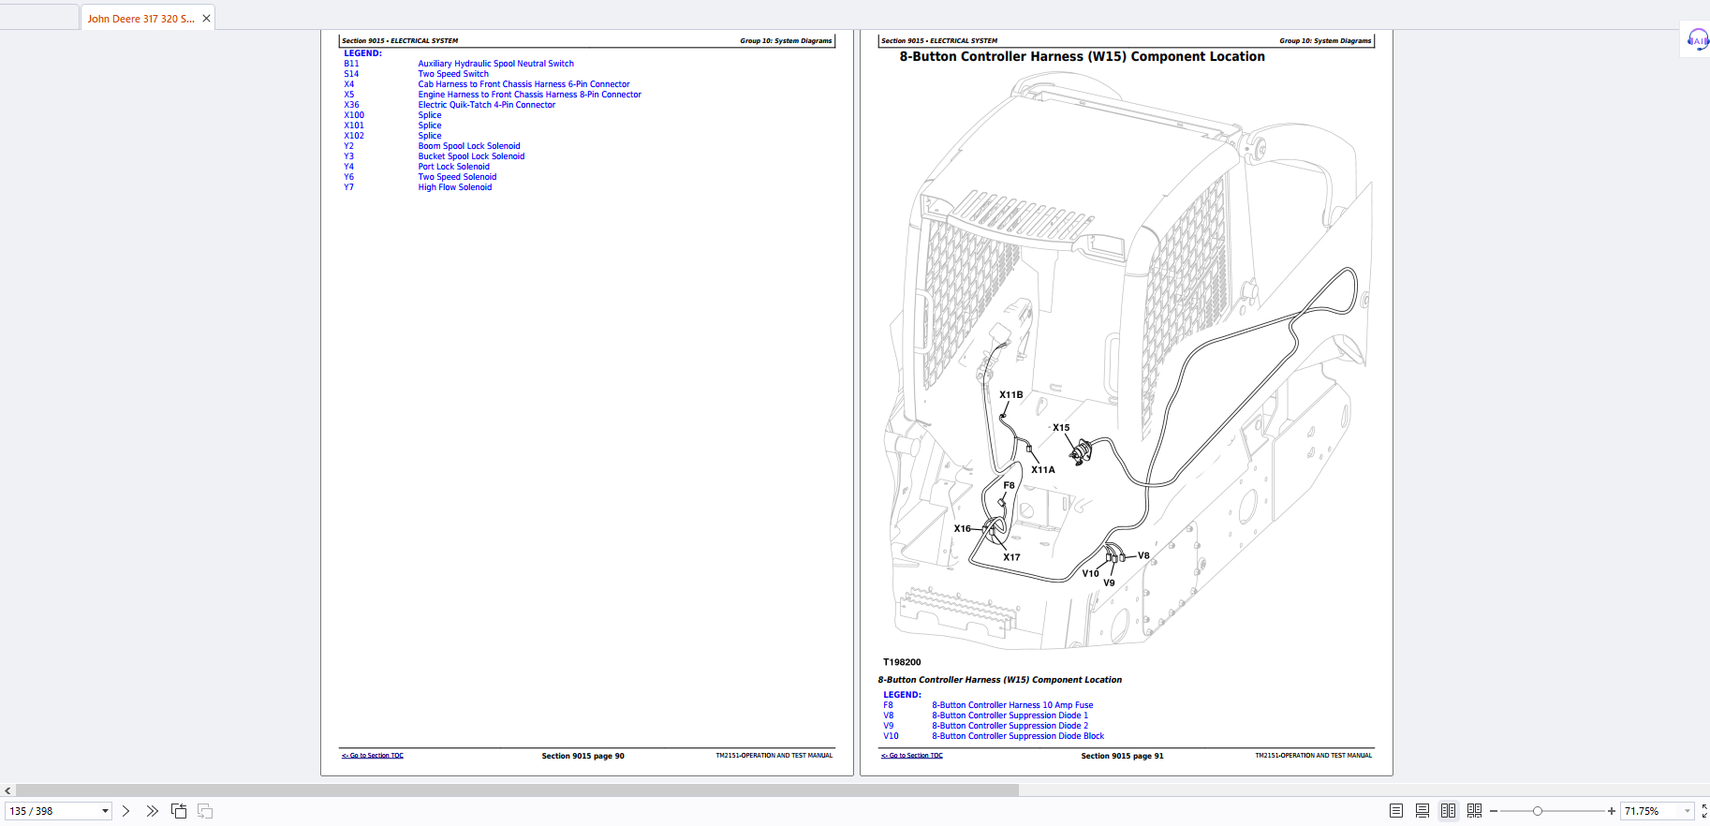Click the zoom slider handle
Image resolution: width=1710 pixels, height=826 pixels.
(1537, 811)
